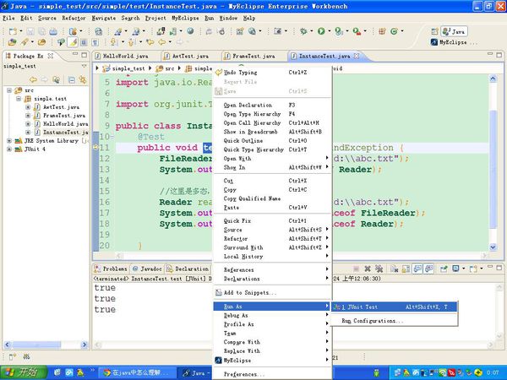Click the Remove Launch X icon in Console
Viewport: 507px width, 380px height.
pos(368,269)
